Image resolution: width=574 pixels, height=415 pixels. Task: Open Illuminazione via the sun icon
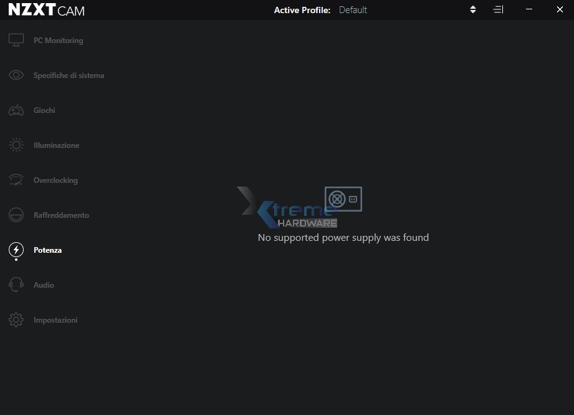[16, 145]
